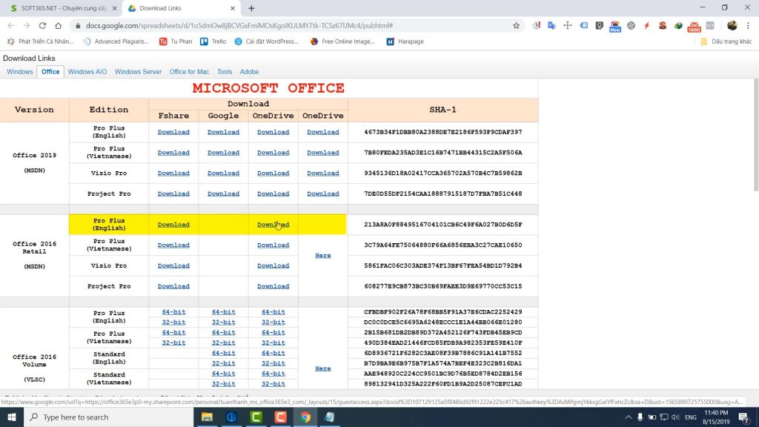Viewport: 759px width, 427px height.
Task: Click Fshare Download for Office 2016 Retail Pro Plus English
Action: [173, 225]
